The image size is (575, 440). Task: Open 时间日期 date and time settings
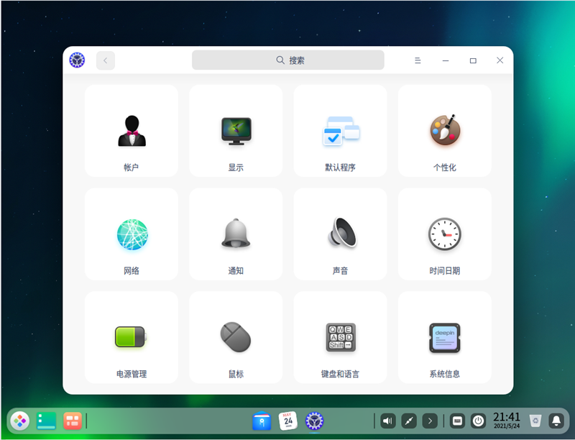coord(444,234)
